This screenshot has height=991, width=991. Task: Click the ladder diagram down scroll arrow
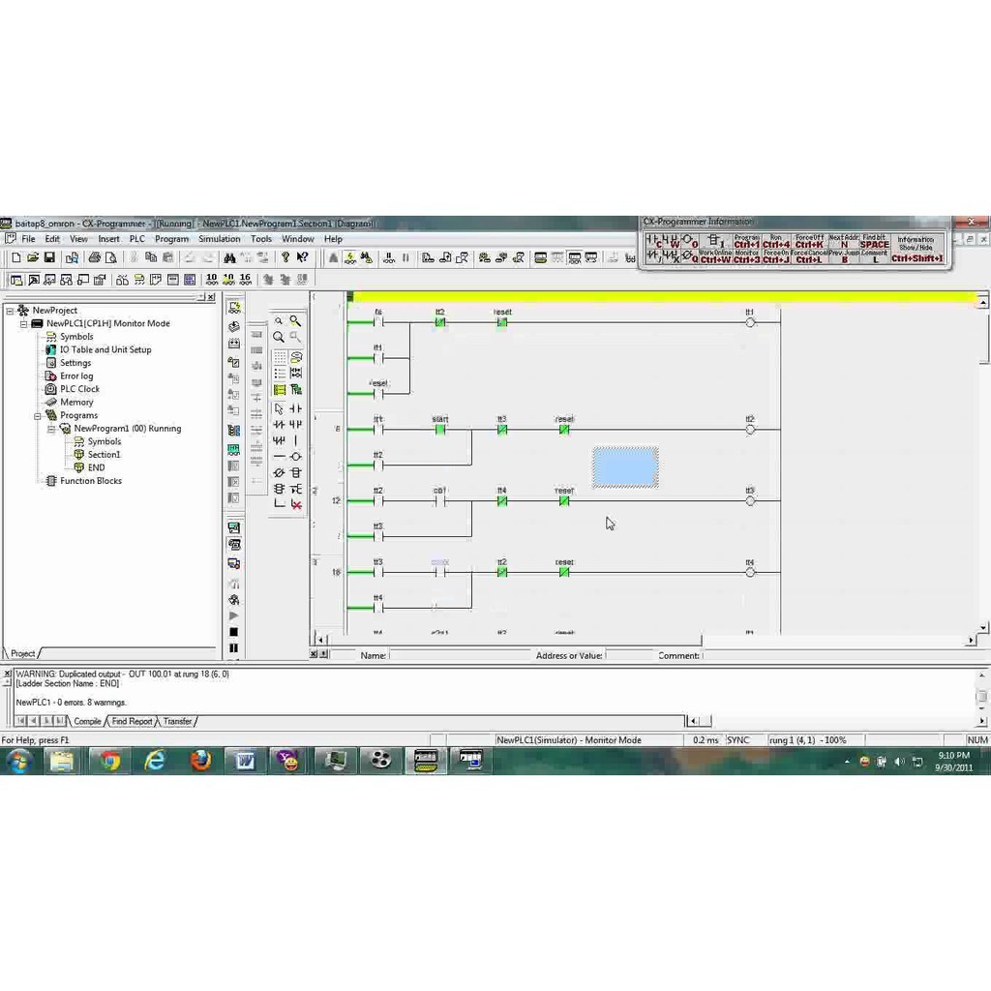click(983, 627)
